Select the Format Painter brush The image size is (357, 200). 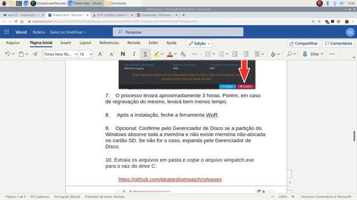(x=35, y=54)
